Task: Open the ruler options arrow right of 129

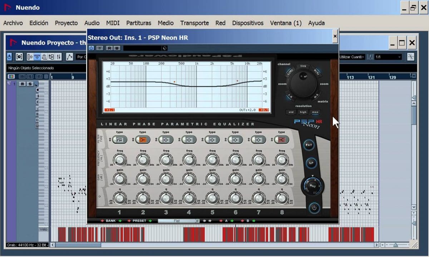Action: [414, 76]
